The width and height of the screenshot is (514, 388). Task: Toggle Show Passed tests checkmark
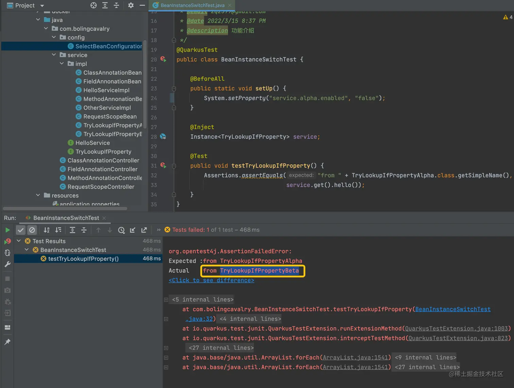[x=21, y=230]
